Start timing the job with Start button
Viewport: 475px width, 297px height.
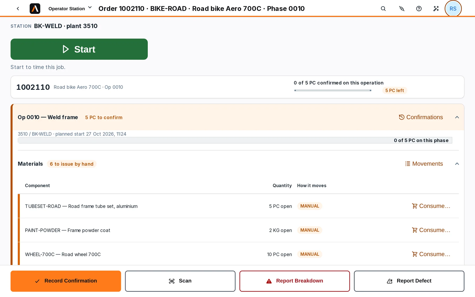[79, 49]
